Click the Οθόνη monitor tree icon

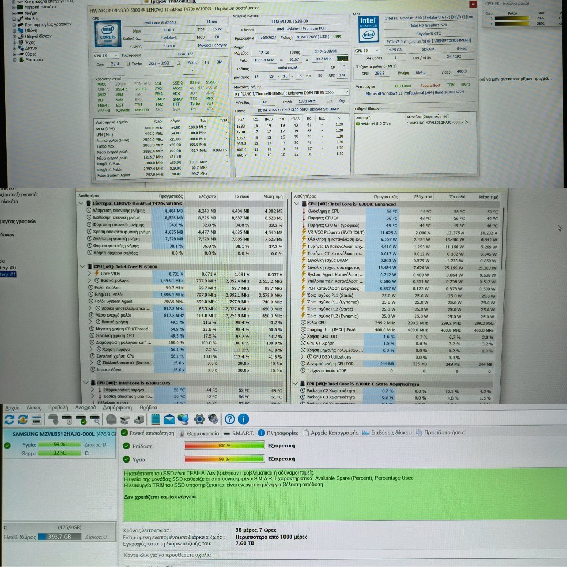point(20,30)
